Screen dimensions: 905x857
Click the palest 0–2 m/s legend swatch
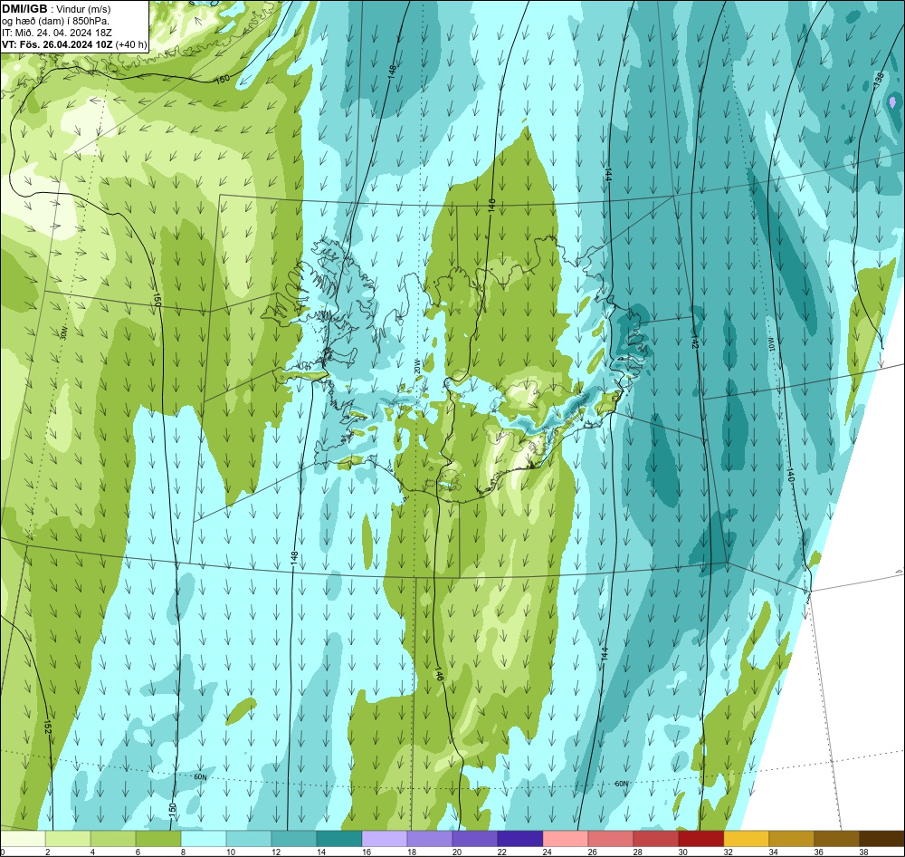[24, 839]
